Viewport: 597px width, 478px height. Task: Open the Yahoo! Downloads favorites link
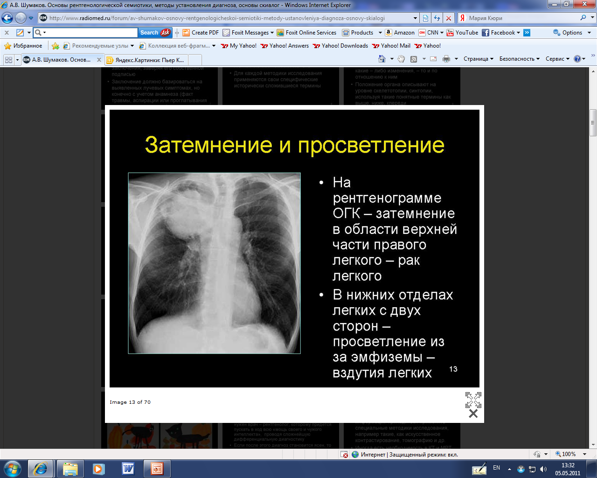click(x=340, y=46)
